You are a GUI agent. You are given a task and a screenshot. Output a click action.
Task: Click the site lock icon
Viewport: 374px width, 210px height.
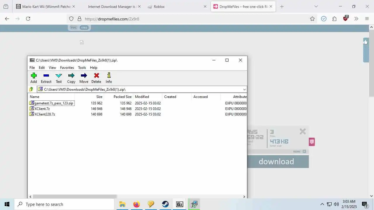tap(79, 19)
